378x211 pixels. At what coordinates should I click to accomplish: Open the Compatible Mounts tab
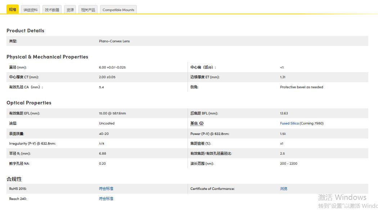pyautogui.click(x=118, y=10)
